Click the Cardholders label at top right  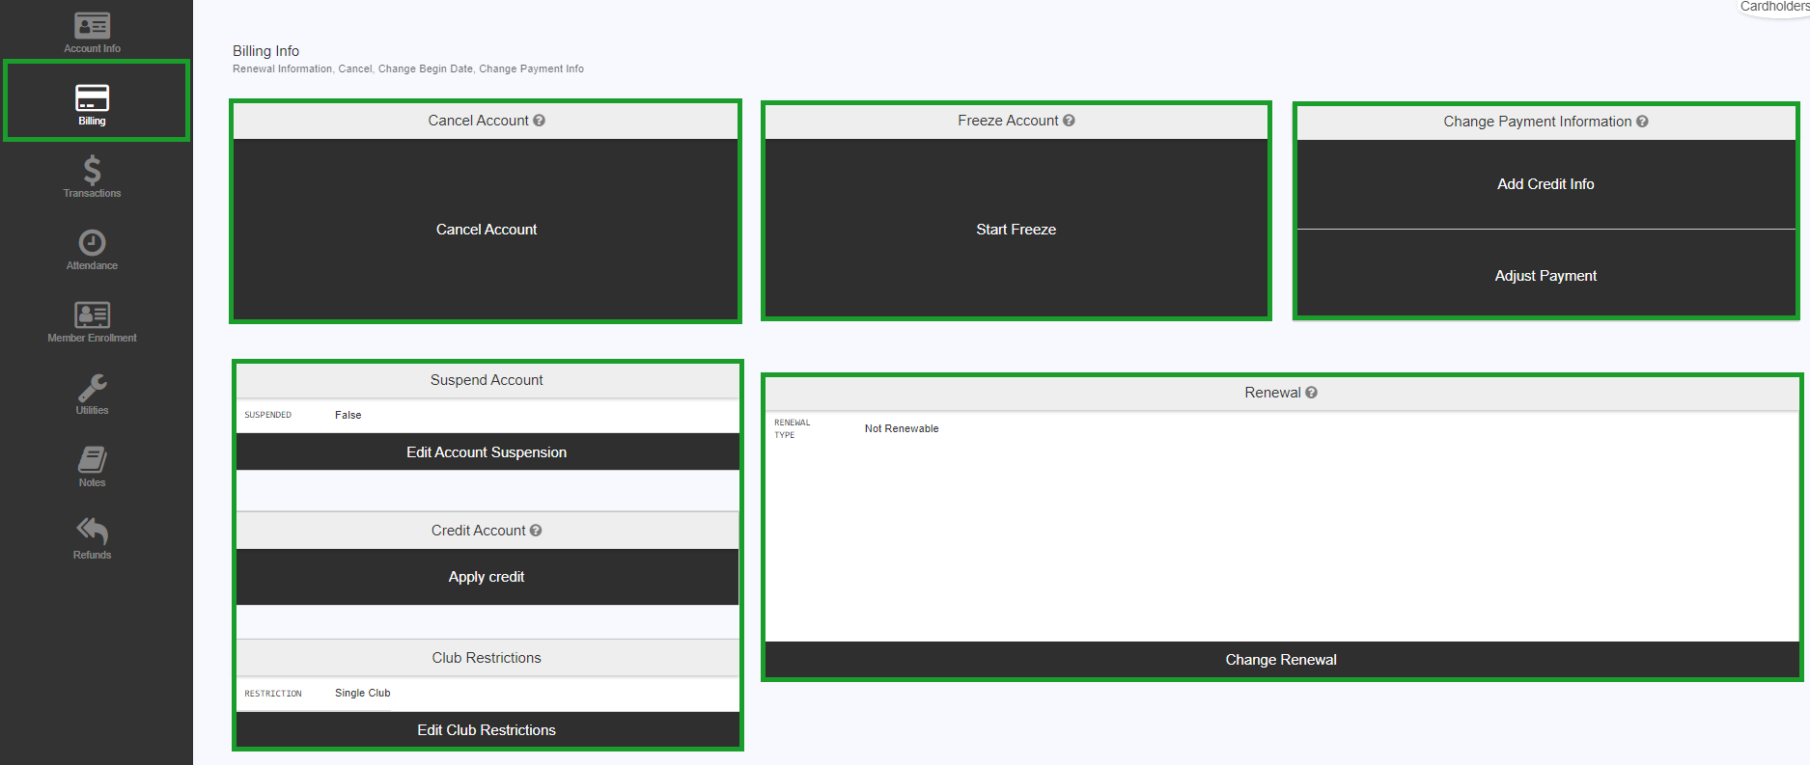coord(1774,7)
